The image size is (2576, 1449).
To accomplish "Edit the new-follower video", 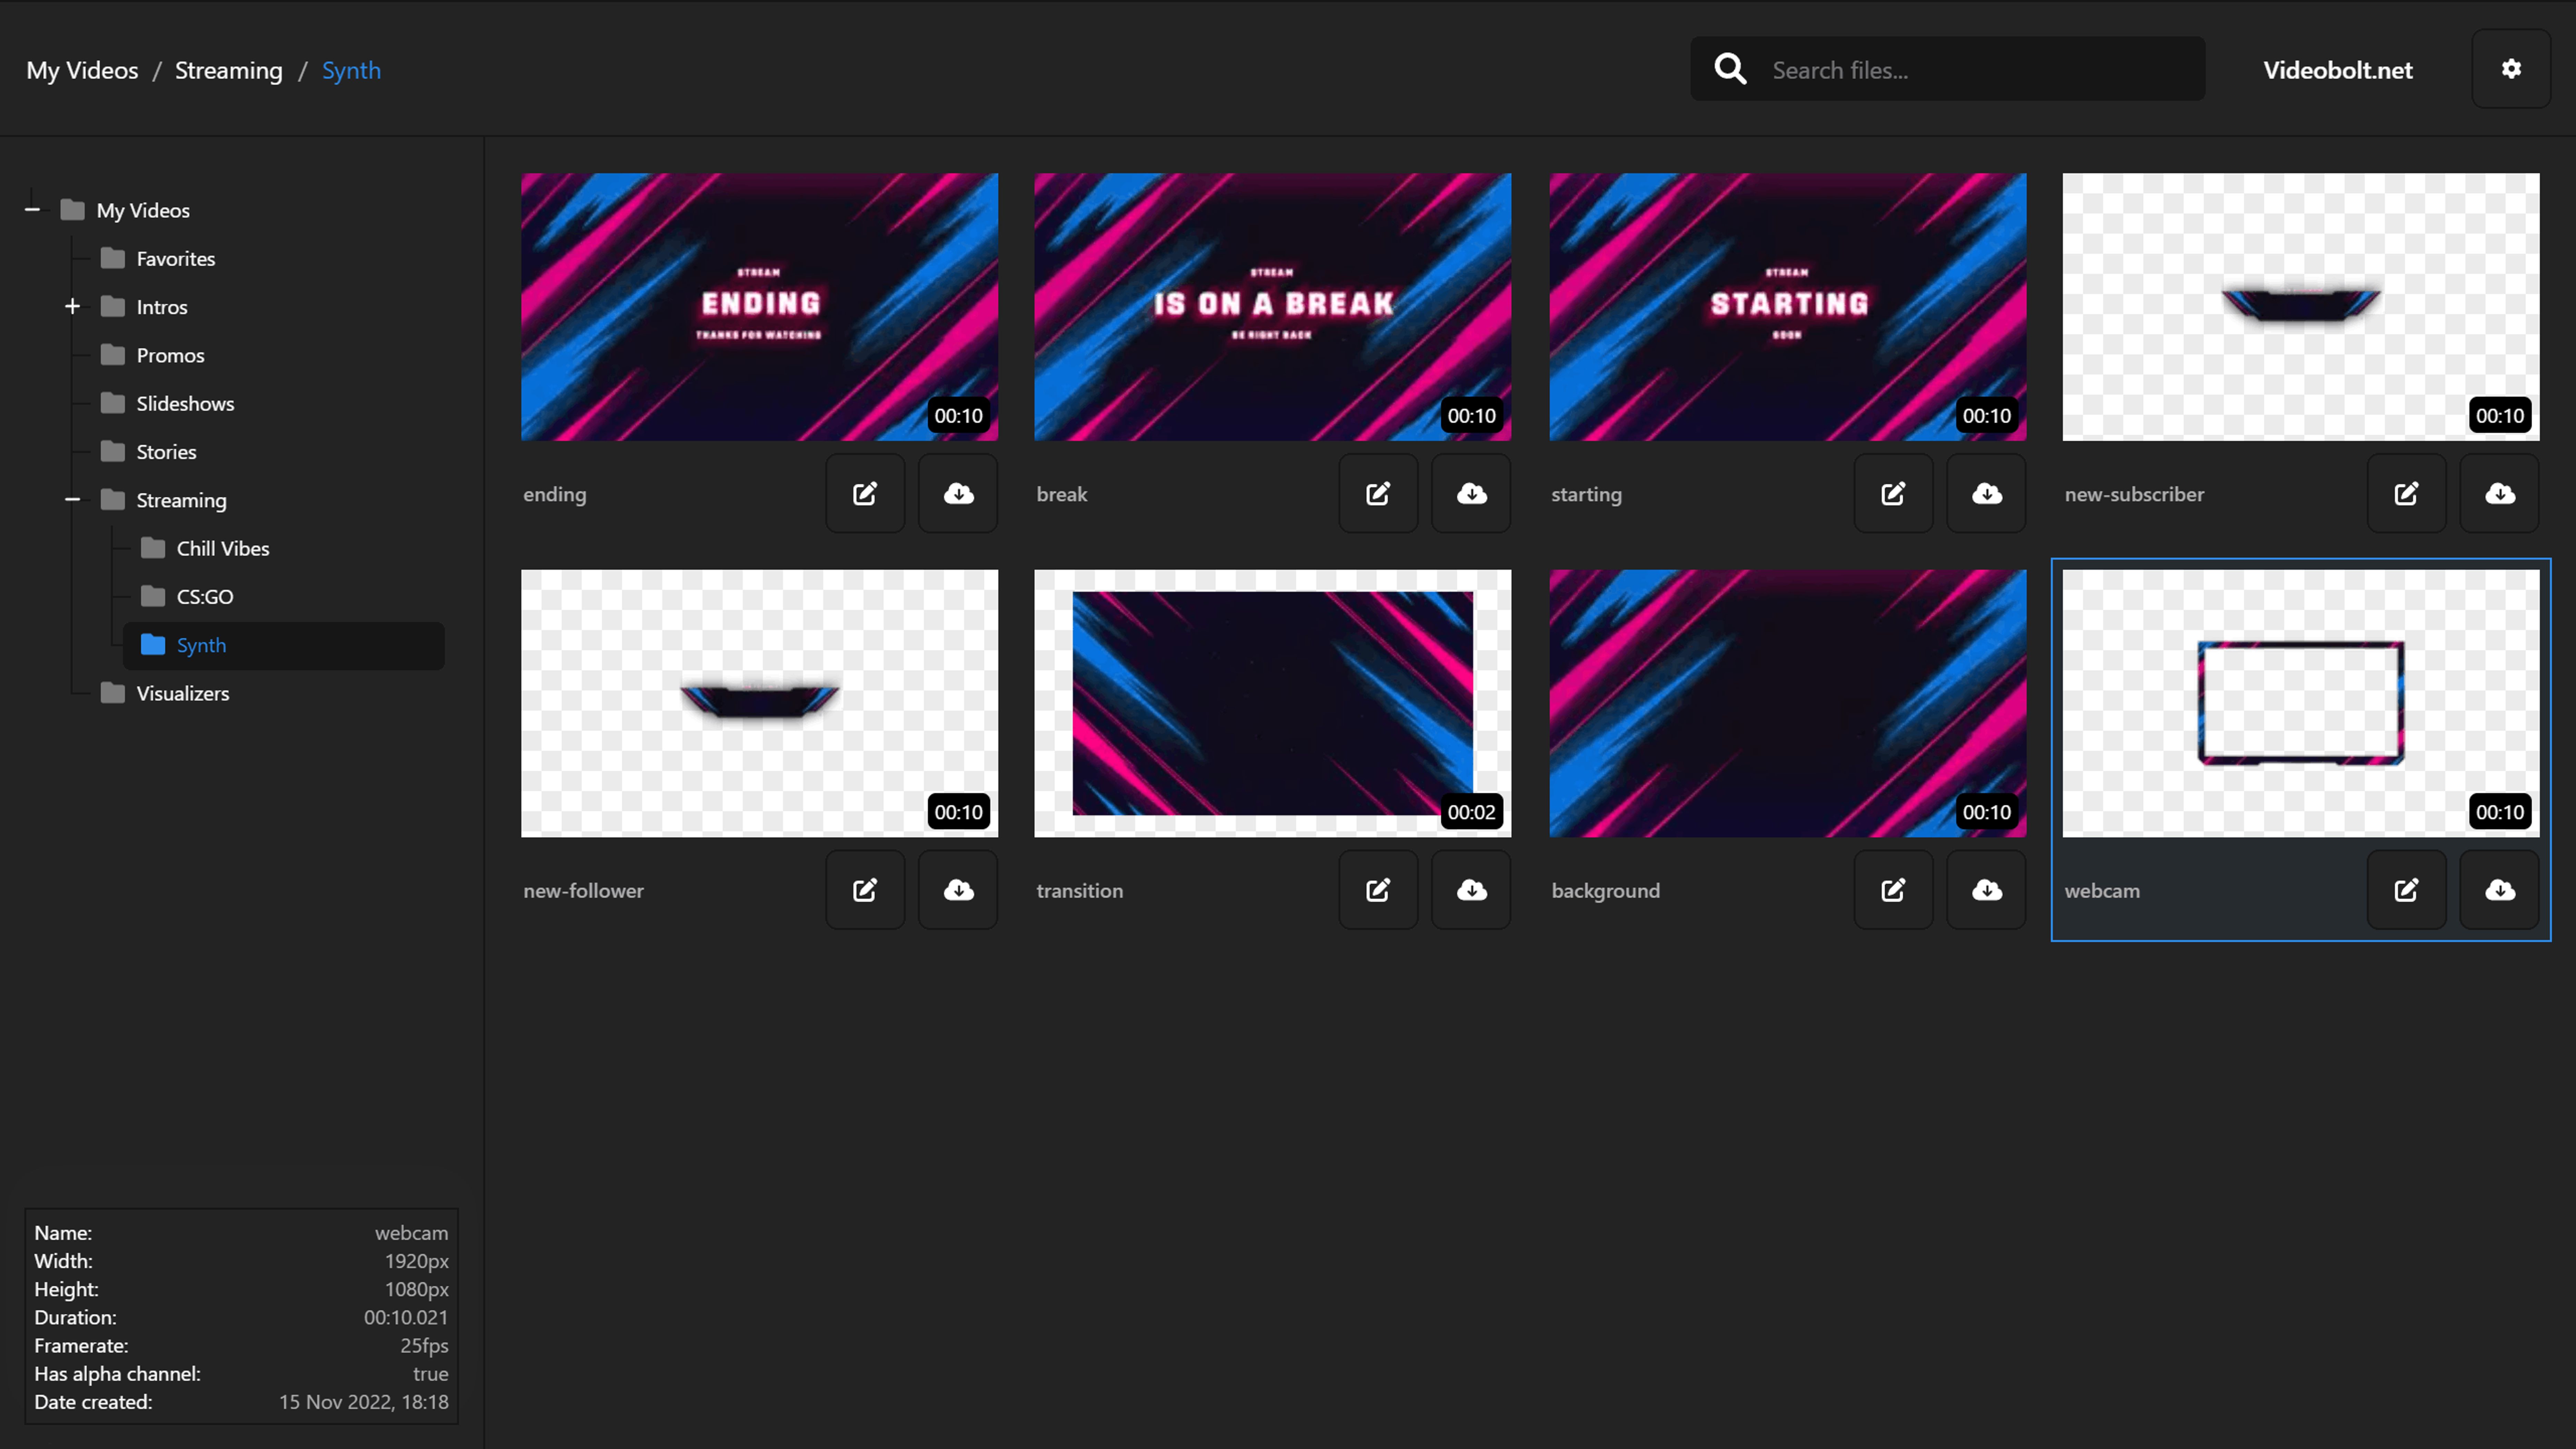I will [865, 890].
